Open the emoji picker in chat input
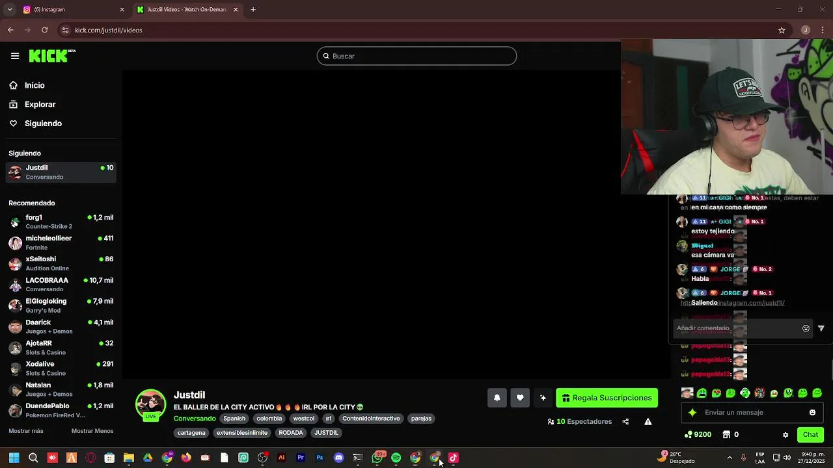The image size is (833, 468). pos(812,412)
